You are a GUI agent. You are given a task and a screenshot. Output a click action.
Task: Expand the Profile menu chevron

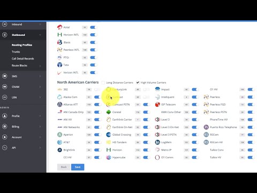click(x=40, y=116)
